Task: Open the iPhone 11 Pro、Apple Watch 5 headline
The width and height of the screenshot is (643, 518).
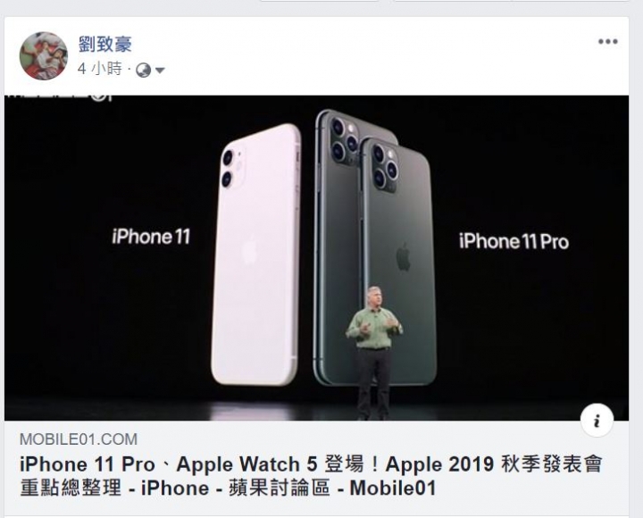Action: pyautogui.click(x=311, y=464)
